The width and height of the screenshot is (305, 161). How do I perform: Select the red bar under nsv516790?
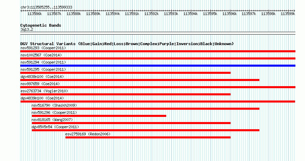pos(146,109)
